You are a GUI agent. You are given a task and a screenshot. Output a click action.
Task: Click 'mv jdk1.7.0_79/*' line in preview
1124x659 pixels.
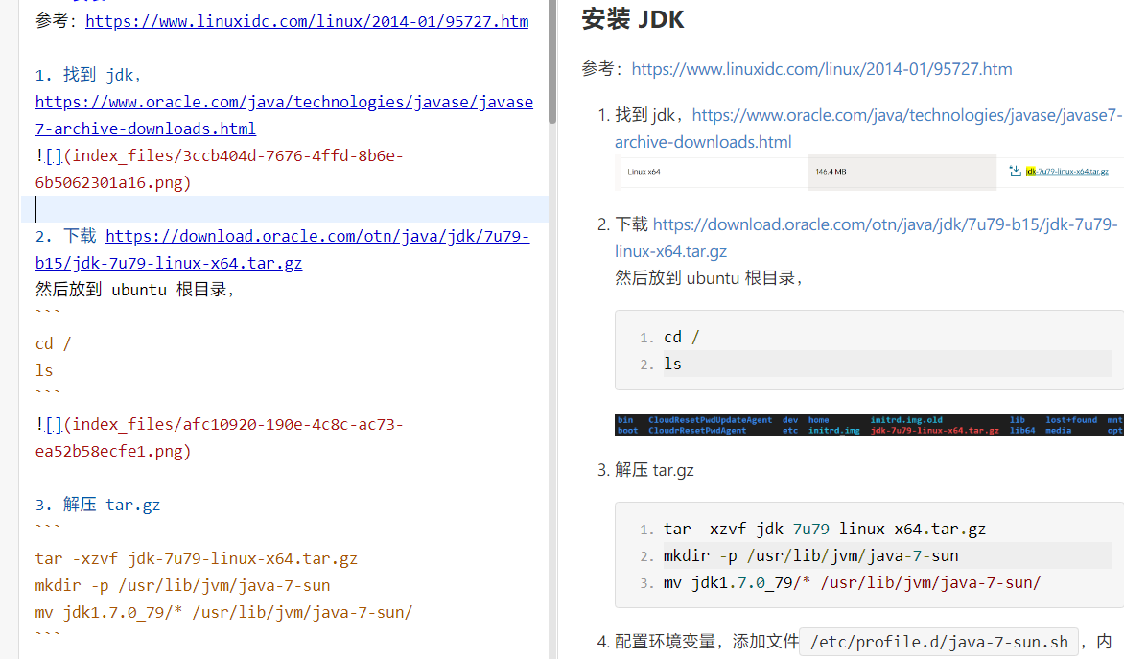852,583
